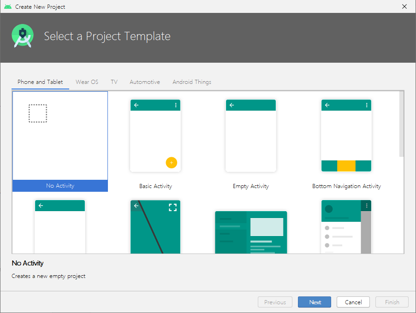Select the Basic Activity template thumbnail
This screenshot has height=313, width=416.
tap(155, 136)
